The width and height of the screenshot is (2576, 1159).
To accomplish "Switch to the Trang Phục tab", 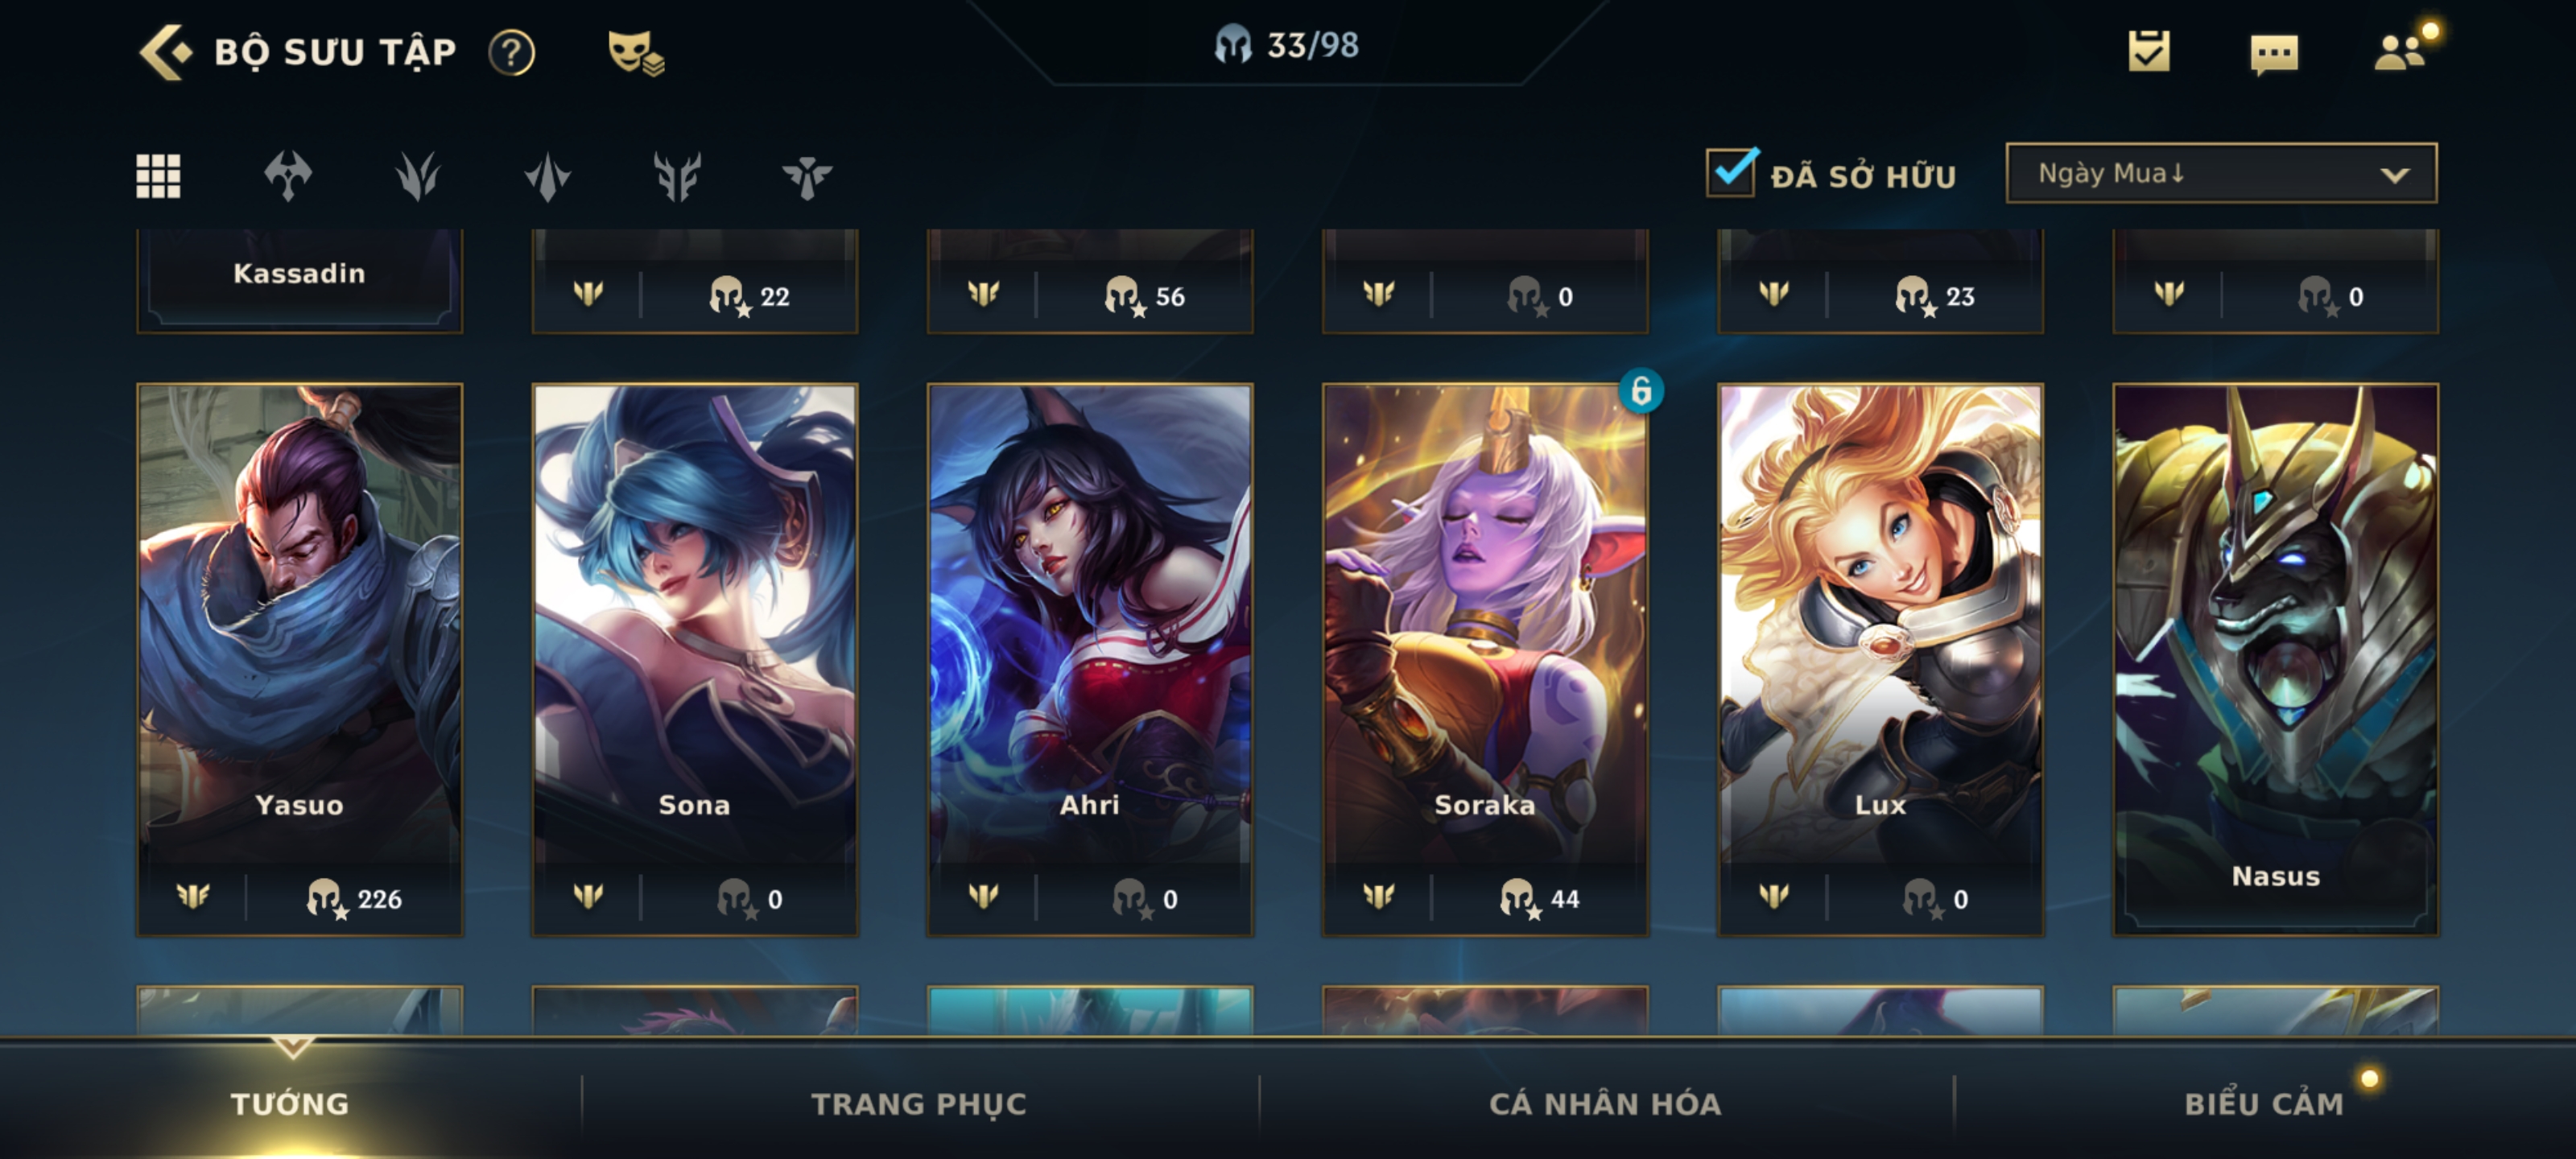I will coord(919,1104).
